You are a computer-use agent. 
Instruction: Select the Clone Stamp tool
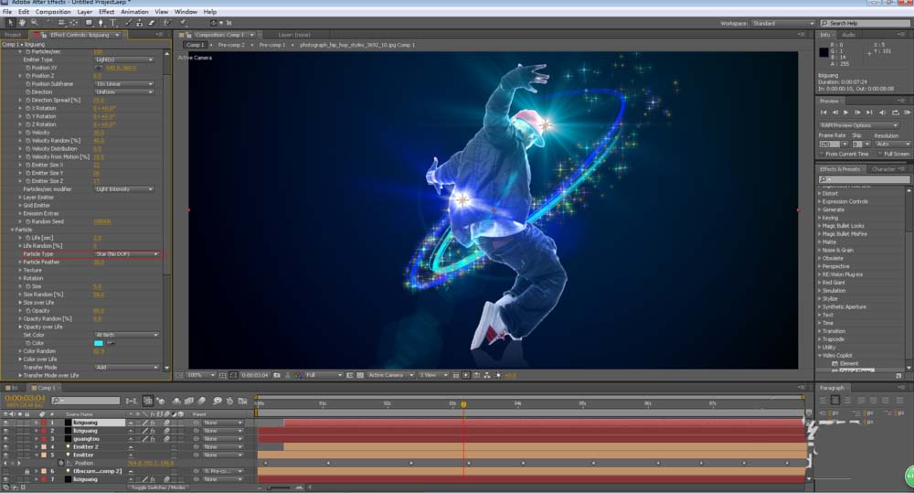140,23
